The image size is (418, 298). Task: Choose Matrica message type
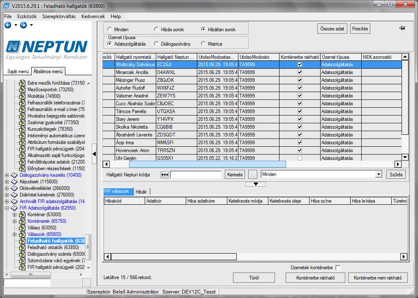(x=203, y=44)
